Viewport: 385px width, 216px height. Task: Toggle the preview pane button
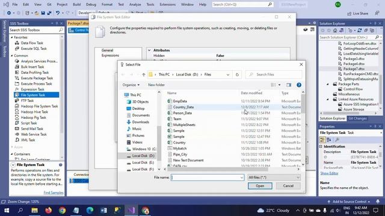tap(289, 85)
